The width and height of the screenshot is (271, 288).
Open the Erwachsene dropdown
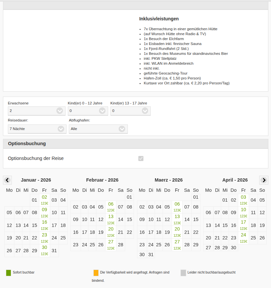click(x=37, y=111)
